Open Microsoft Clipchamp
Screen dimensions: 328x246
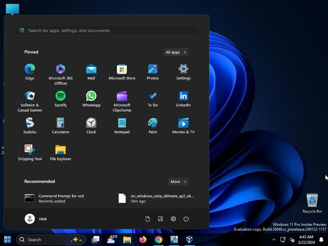point(122,102)
